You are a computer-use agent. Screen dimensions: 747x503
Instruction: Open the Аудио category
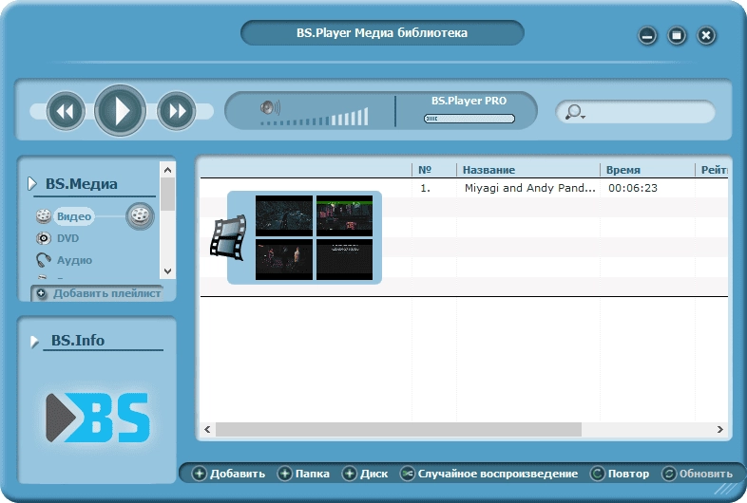click(x=74, y=260)
